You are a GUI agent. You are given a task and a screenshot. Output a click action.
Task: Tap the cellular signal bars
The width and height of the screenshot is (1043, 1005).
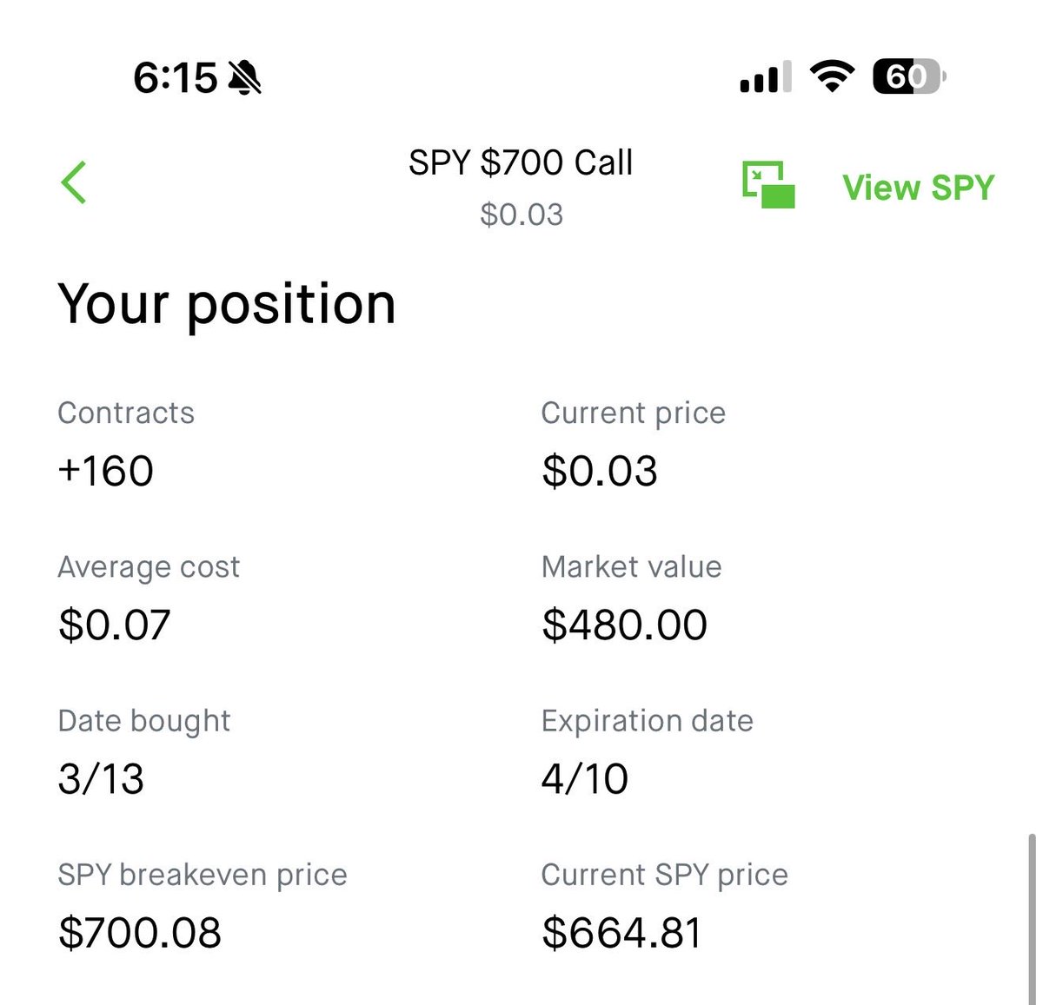click(765, 78)
